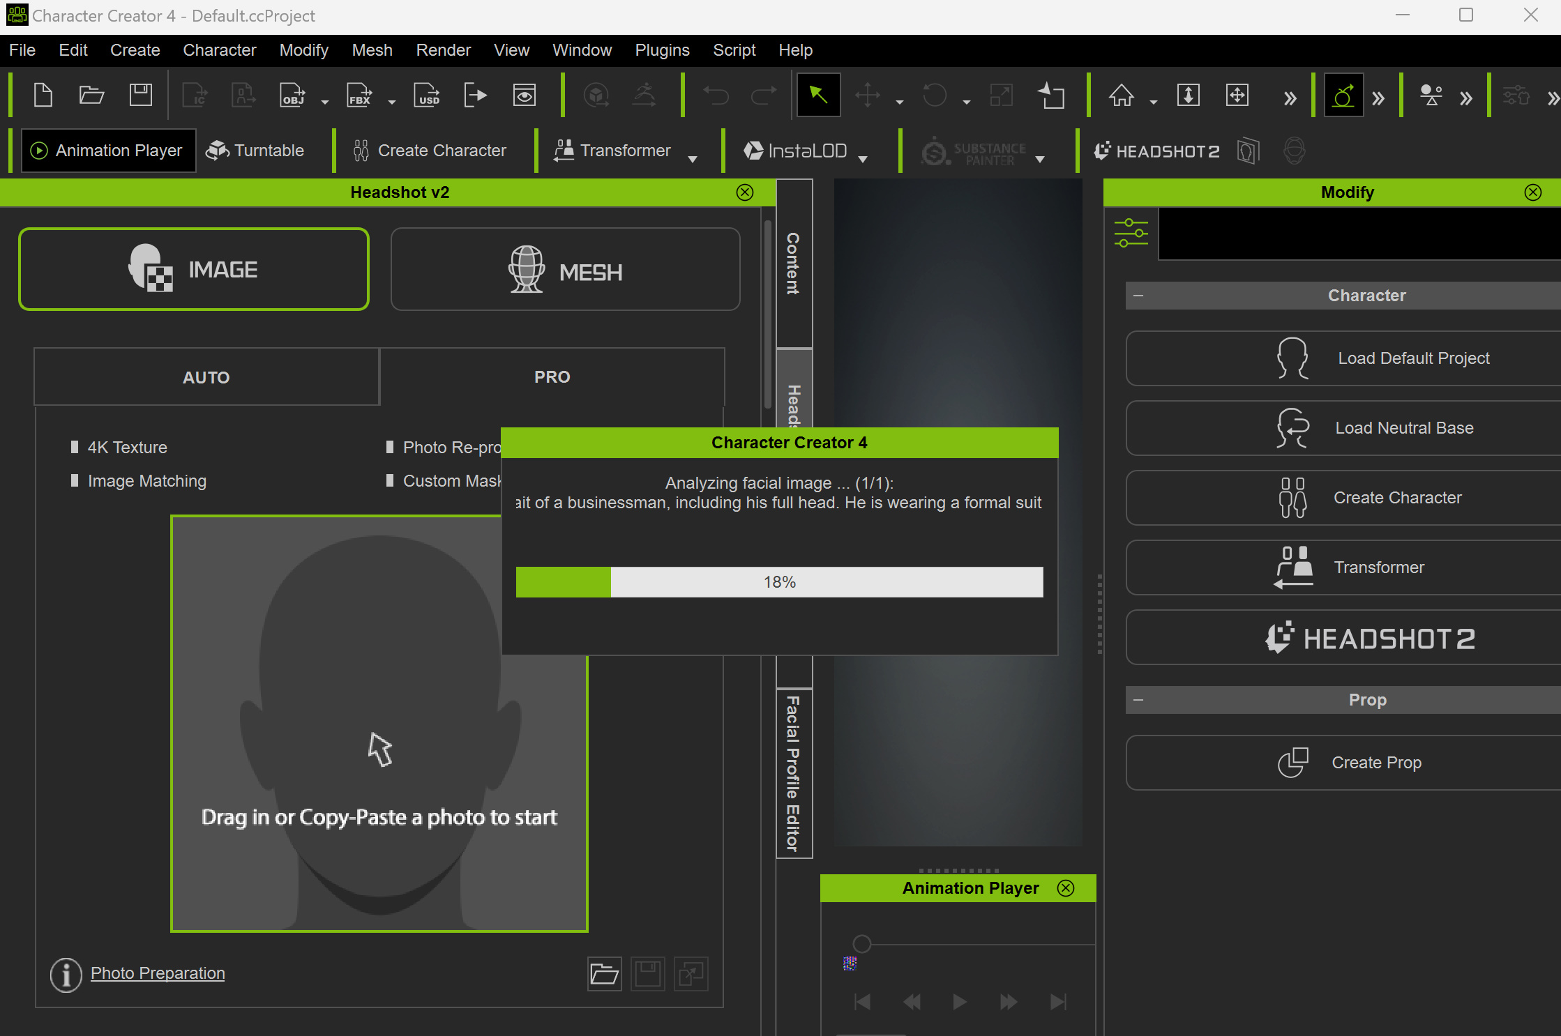Toggle the Turntable mode
1561x1036 pixels.
click(x=255, y=151)
